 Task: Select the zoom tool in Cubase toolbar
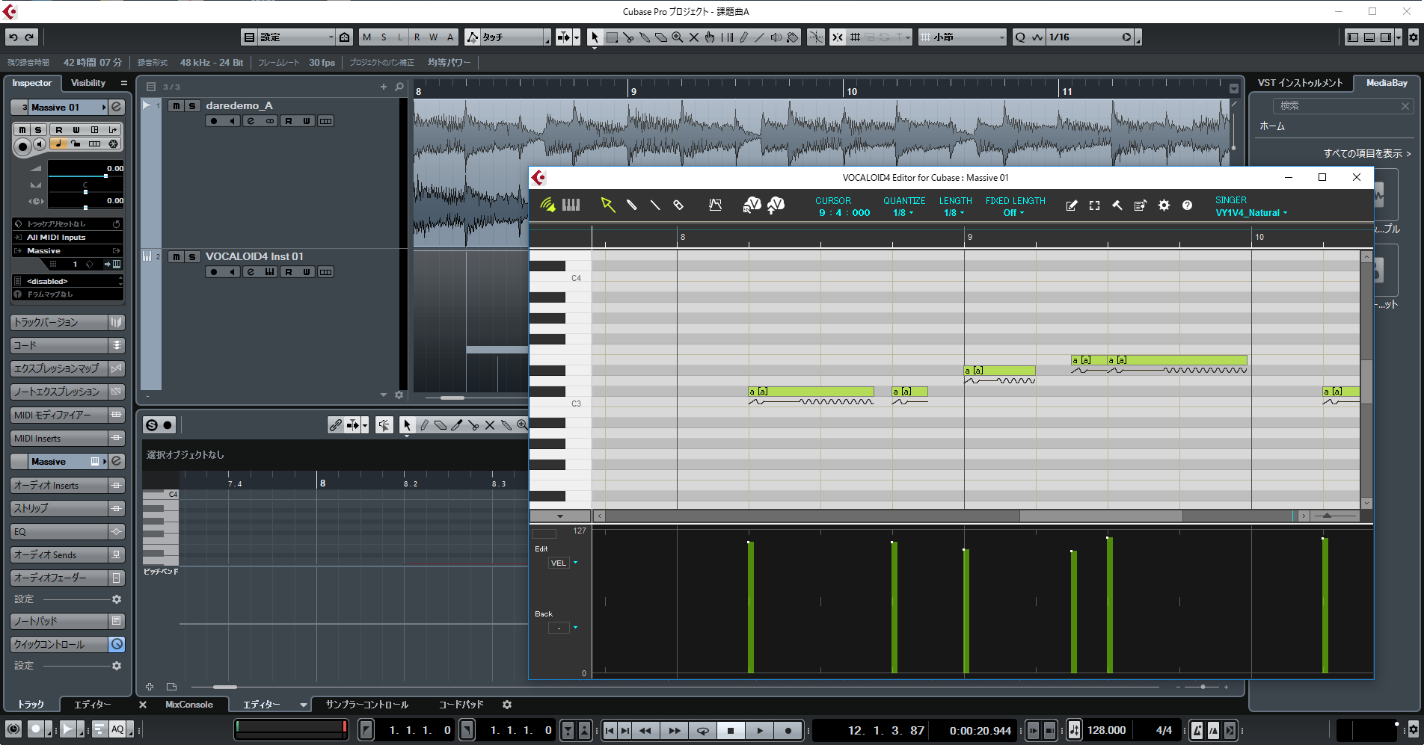click(x=677, y=37)
